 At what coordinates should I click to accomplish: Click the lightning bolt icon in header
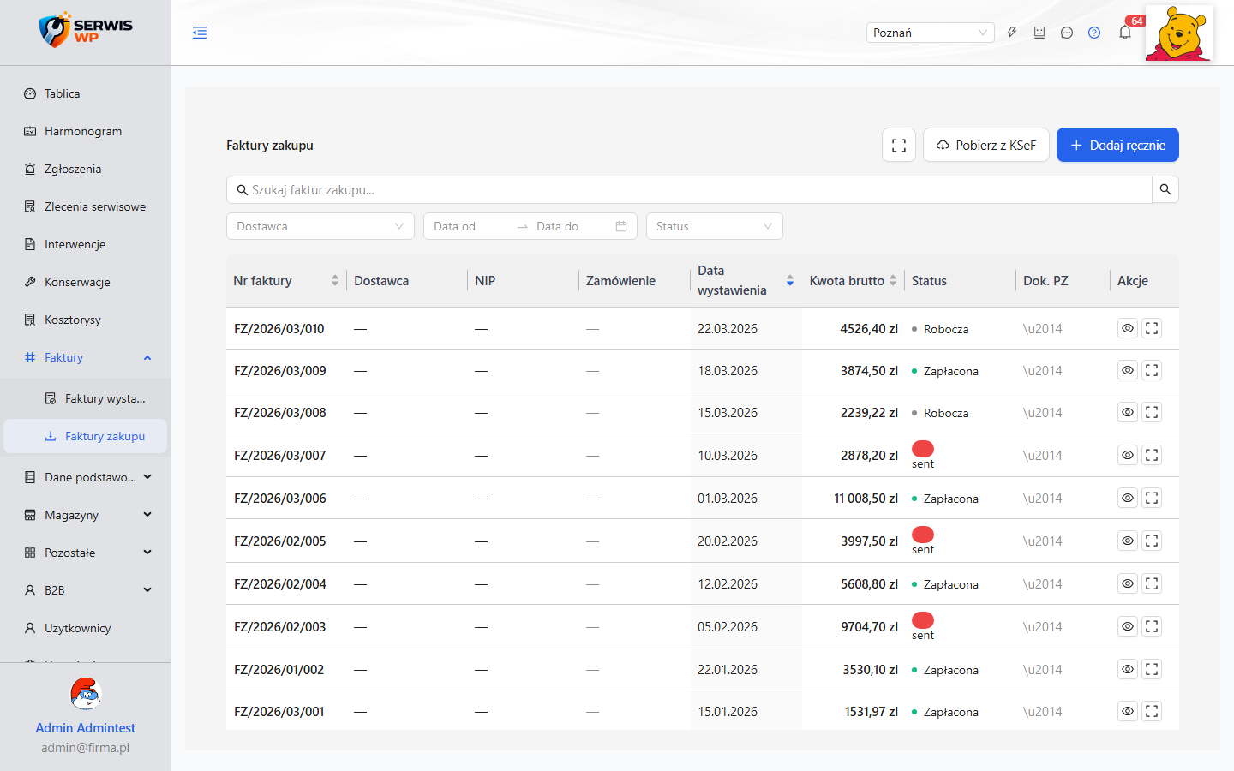point(1012,33)
